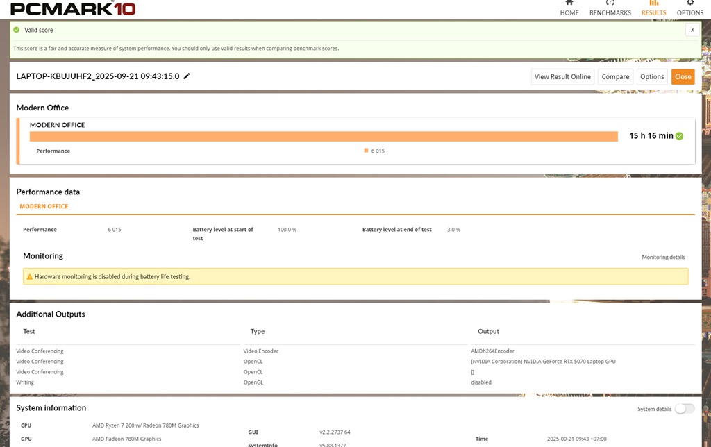Select the MODERN OFFICE performance data tab
Screen dimensions: 711x447
(44, 206)
